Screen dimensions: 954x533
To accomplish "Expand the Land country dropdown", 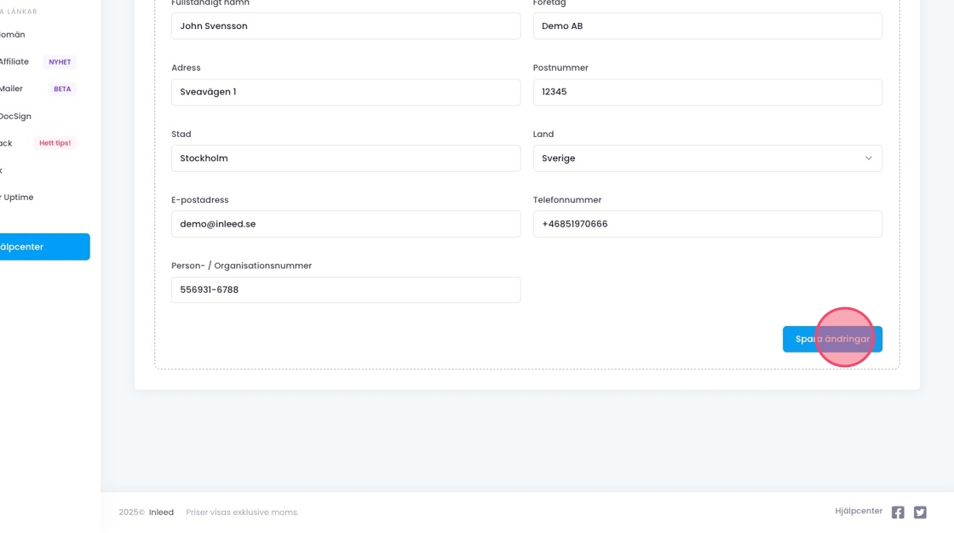I will (x=707, y=158).
